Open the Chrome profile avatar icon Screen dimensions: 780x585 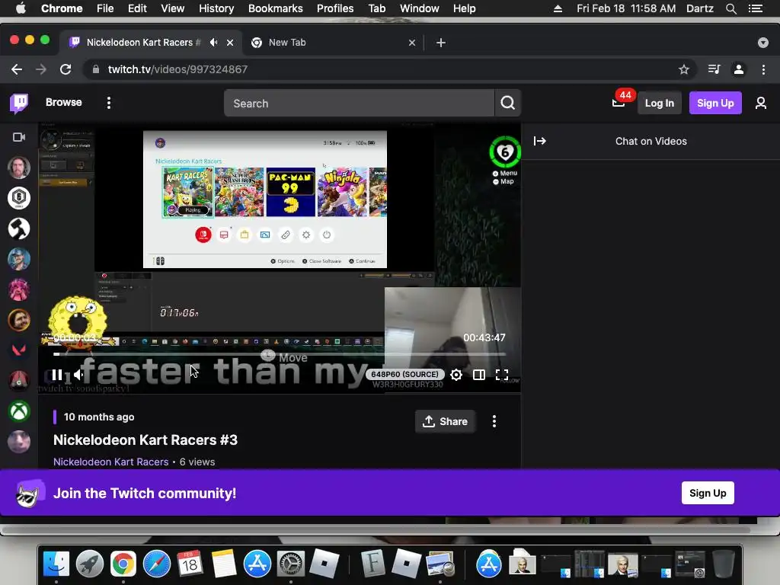pyautogui.click(x=739, y=69)
